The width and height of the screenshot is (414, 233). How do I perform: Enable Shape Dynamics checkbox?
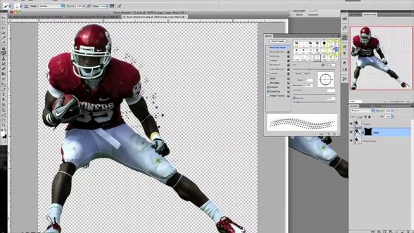pyautogui.click(x=268, y=52)
